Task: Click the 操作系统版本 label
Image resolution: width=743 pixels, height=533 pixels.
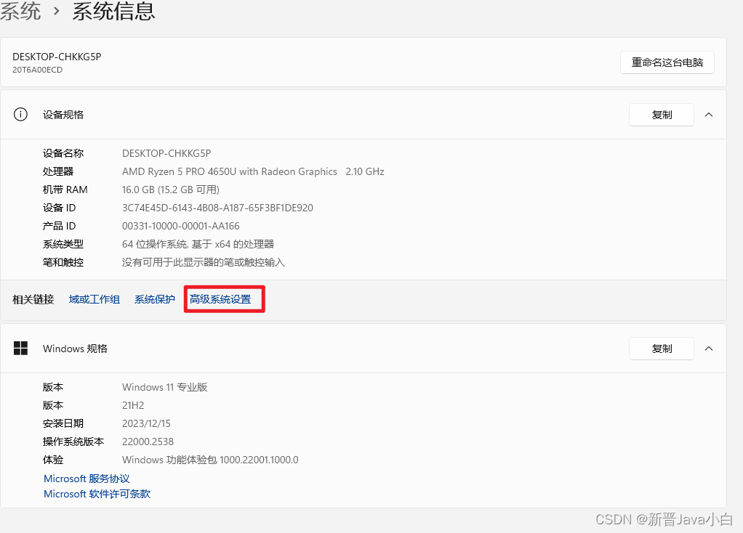Action: tap(73, 442)
